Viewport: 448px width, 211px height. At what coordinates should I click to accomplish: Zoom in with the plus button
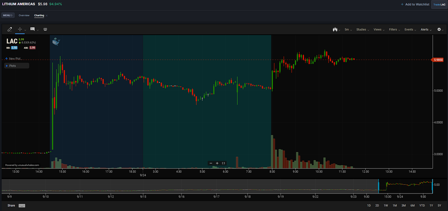pyautogui.click(x=217, y=163)
